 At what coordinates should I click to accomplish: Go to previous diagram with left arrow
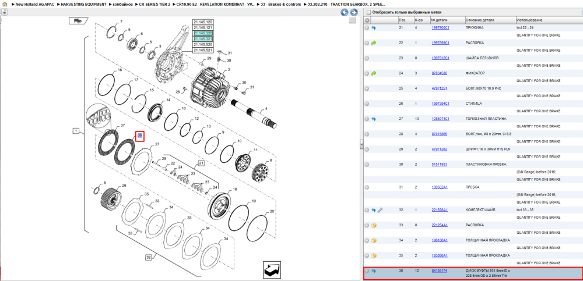click(x=345, y=12)
